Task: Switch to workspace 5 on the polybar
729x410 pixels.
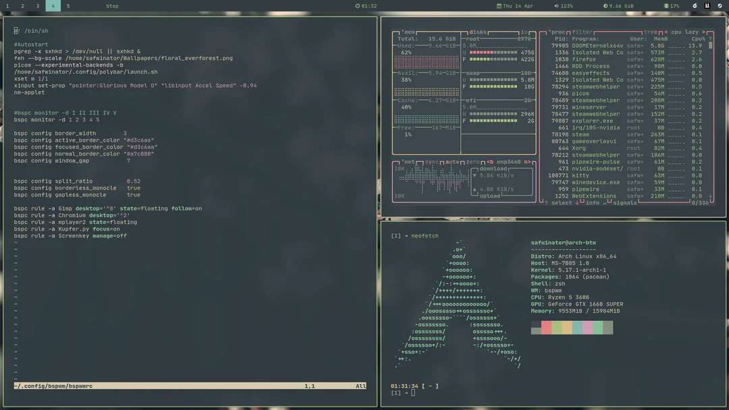Action: pyautogui.click(x=67, y=5)
